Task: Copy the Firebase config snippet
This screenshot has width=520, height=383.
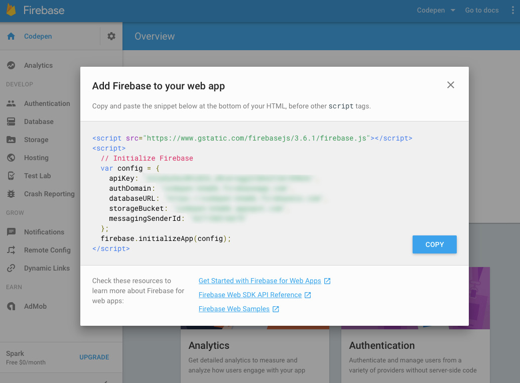Action: pyautogui.click(x=435, y=244)
